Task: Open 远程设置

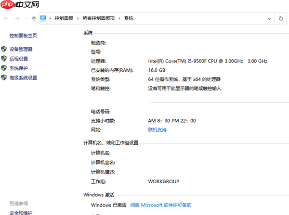Action: point(19,59)
